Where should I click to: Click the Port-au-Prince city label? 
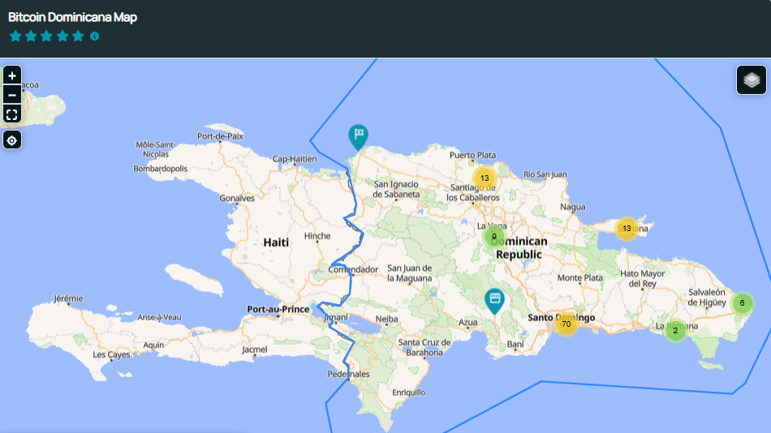point(278,309)
